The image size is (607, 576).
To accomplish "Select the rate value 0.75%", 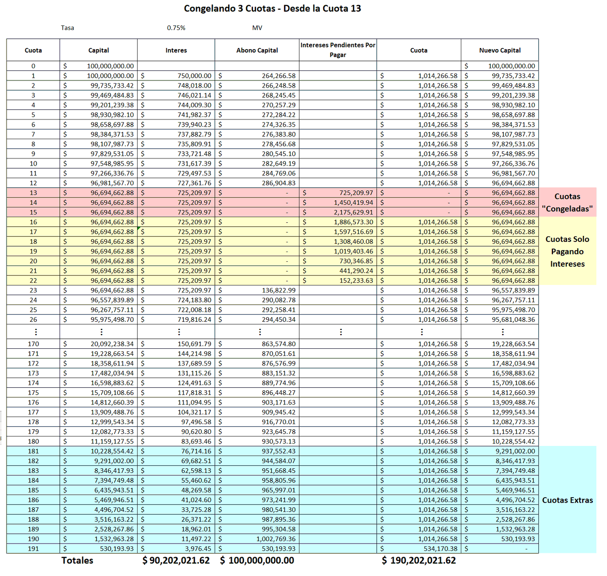I will 176,28.
